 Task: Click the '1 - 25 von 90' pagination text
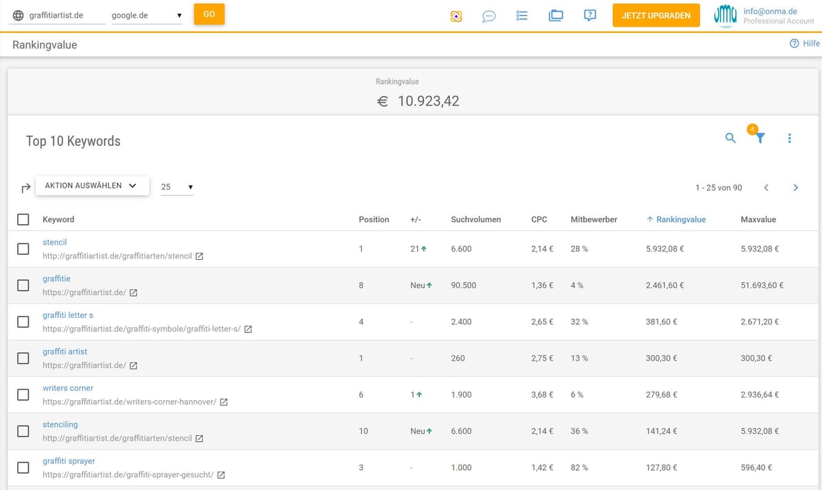(x=719, y=187)
